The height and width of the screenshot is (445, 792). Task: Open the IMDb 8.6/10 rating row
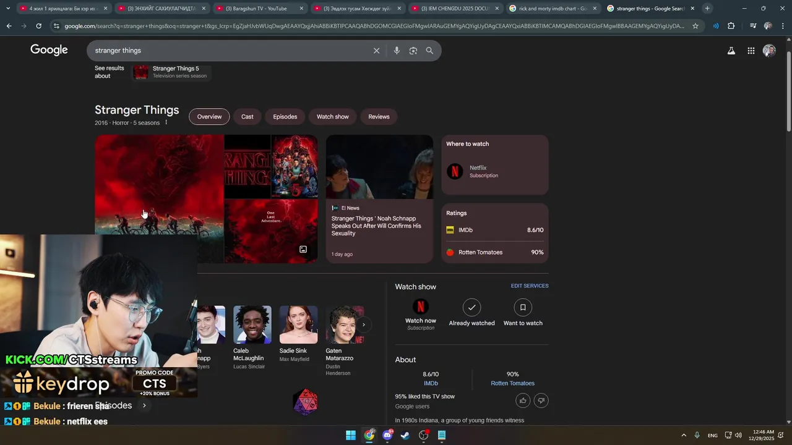click(x=495, y=230)
